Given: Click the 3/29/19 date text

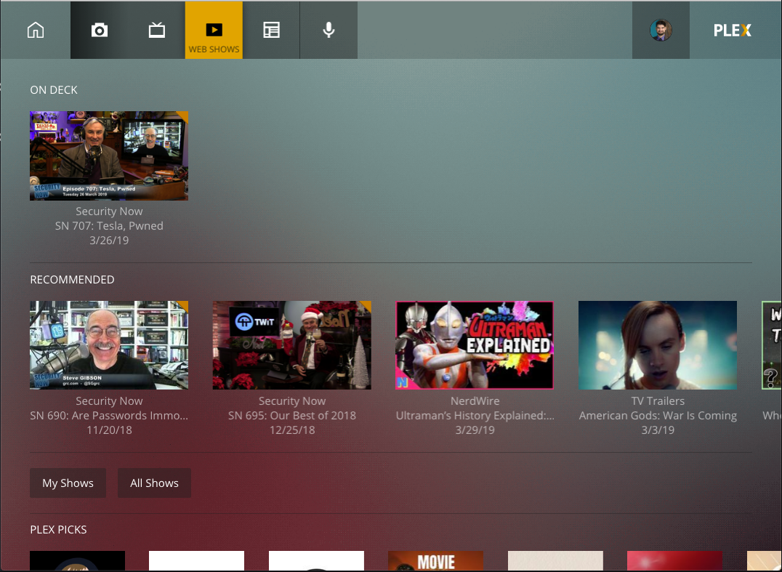Looking at the screenshot, I should (x=475, y=430).
